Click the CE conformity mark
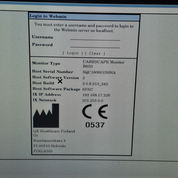Viewport: 178px width, 178px height. click(95, 112)
